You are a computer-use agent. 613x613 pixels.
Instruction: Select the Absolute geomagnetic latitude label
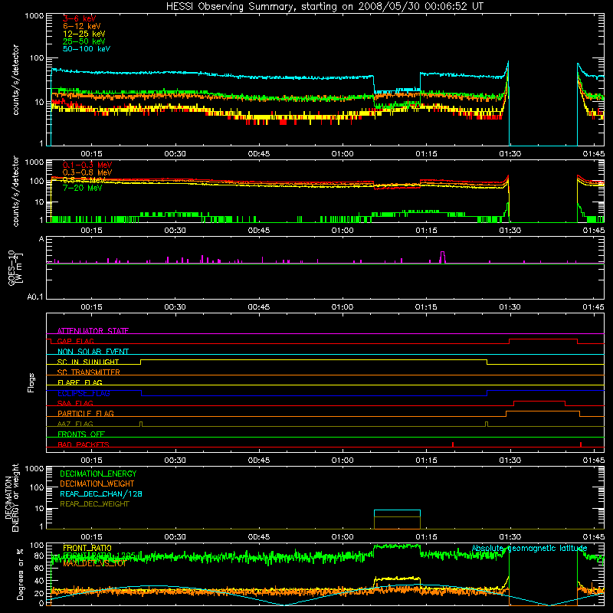(x=529, y=548)
